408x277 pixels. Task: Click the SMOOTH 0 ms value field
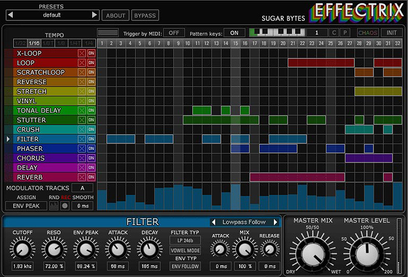point(82,206)
